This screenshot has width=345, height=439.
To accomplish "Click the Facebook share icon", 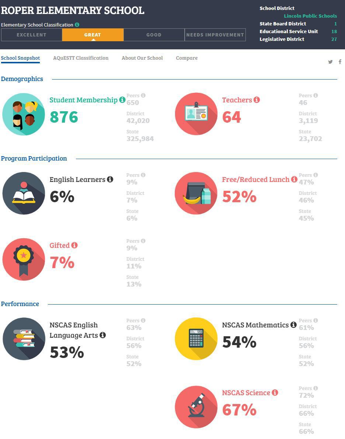I will [340, 62].
